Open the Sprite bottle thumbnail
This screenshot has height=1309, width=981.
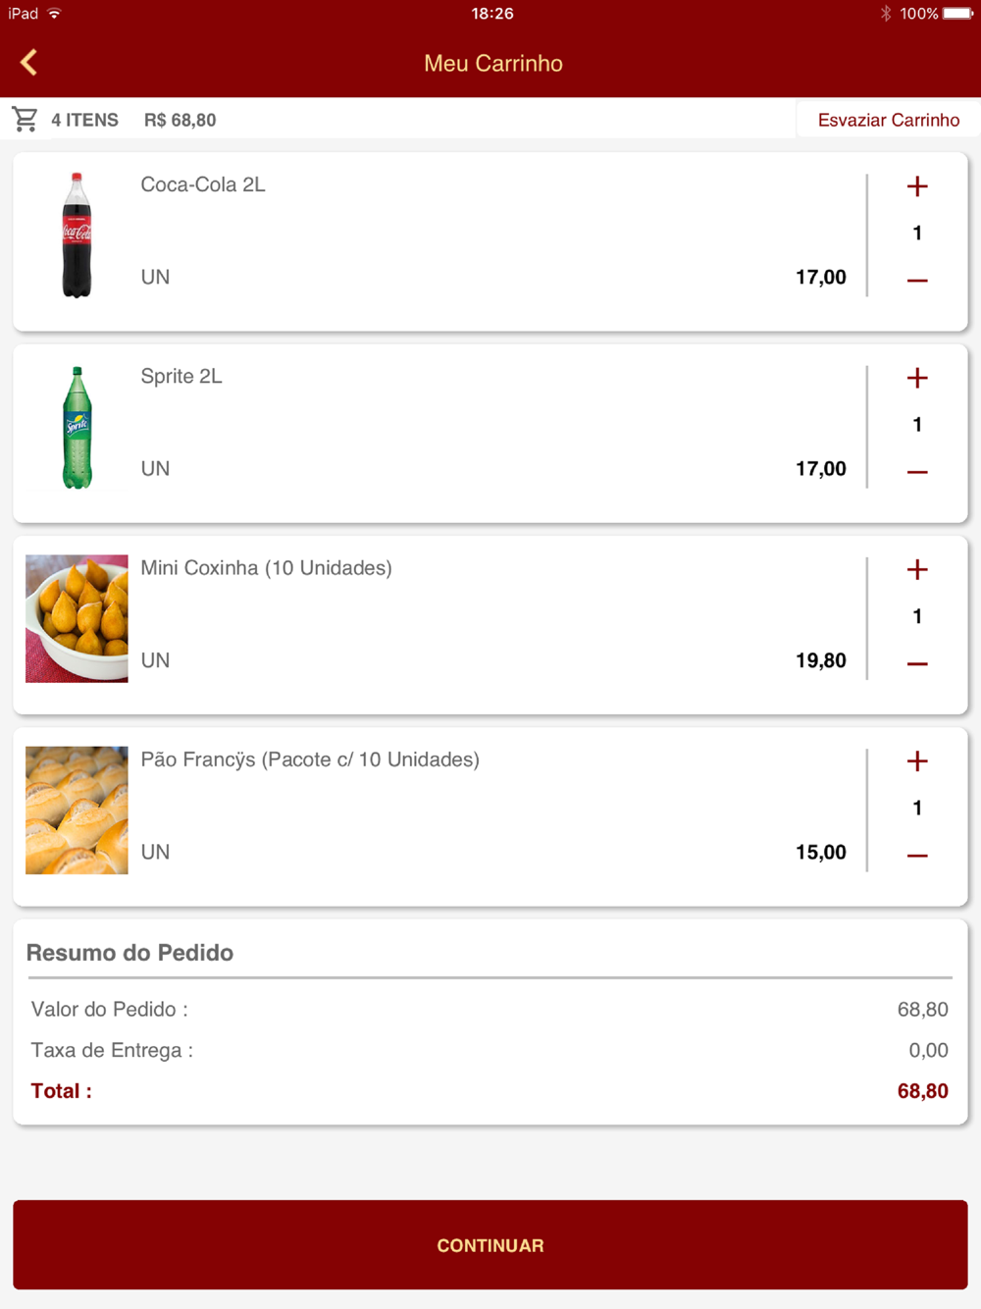coord(77,427)
